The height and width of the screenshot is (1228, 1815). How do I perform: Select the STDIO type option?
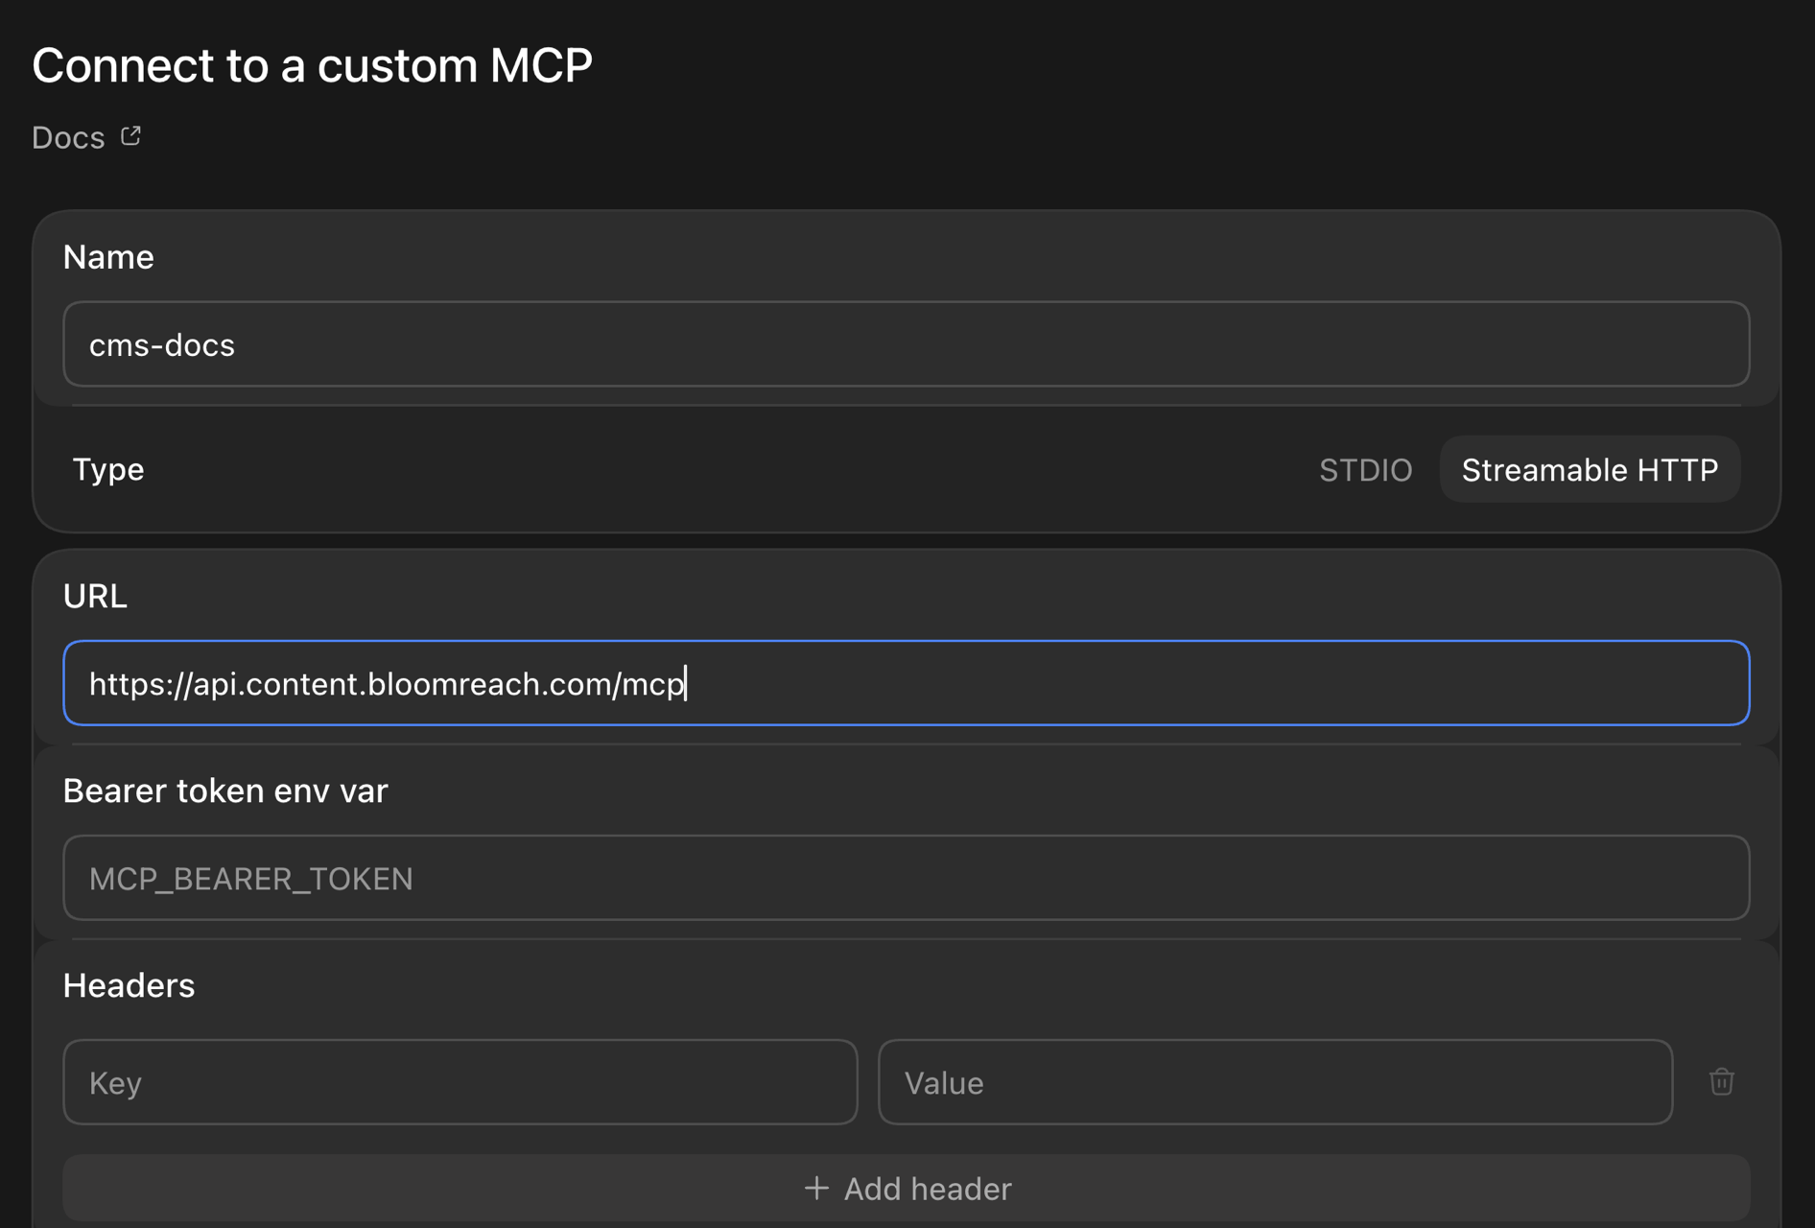tap(1365, 470)
